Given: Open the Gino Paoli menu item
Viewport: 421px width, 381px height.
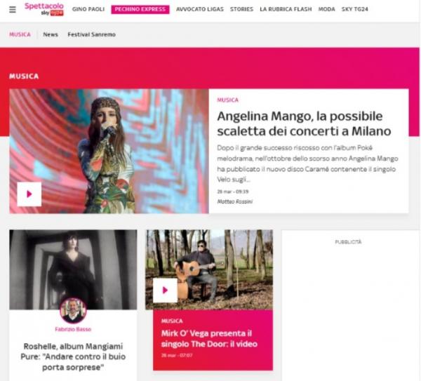Looking at the screenshot, I should (88, 9).
